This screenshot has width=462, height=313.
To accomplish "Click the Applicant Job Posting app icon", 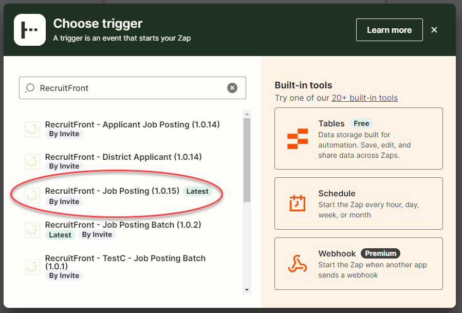I will click(x=32, y=130).
